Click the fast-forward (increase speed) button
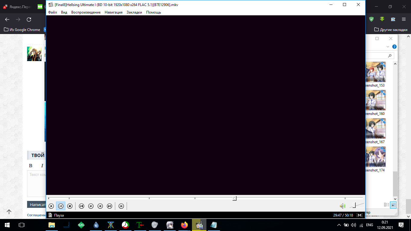This screenshot has width=411, height=231. [x=100, y=206]
